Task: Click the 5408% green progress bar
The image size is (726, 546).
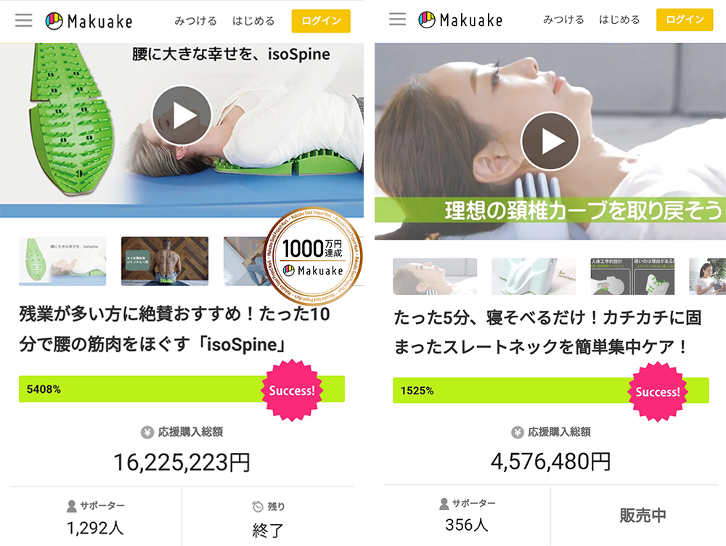Action: [x=181, y=389]
